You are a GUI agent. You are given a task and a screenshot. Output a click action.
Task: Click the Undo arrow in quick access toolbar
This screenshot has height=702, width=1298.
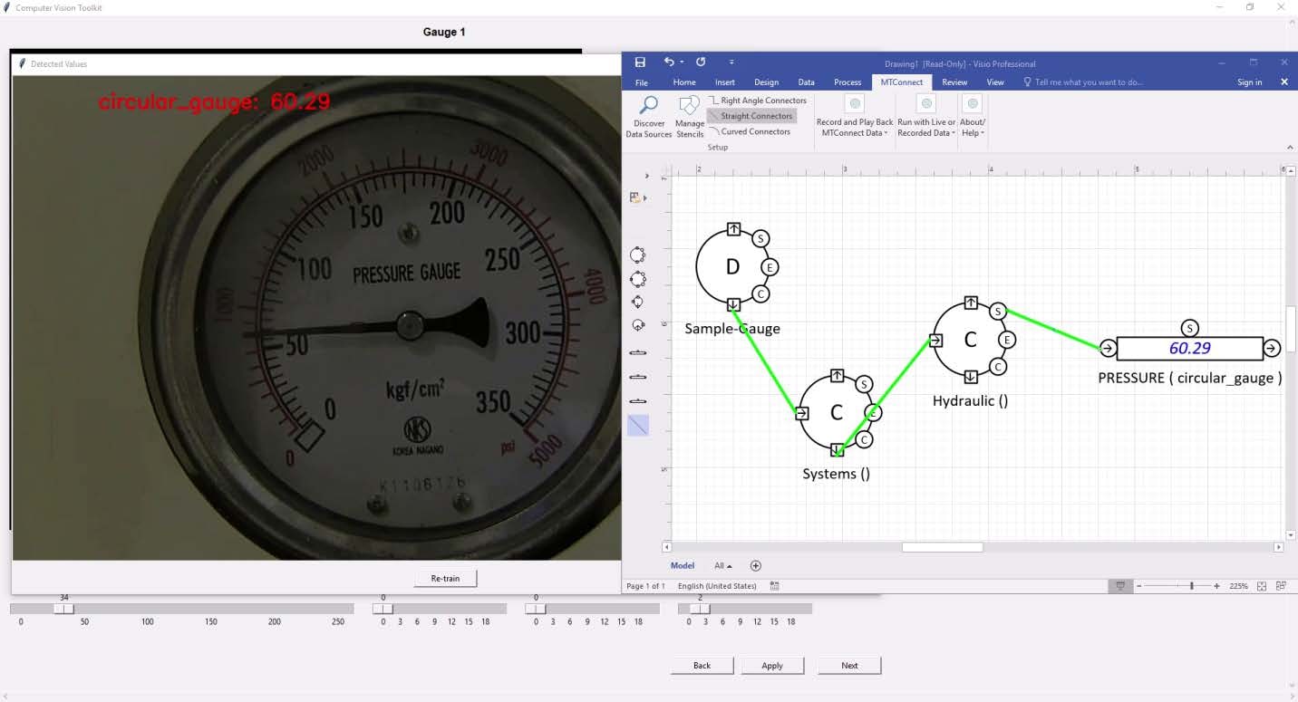(x=668, y=63)
